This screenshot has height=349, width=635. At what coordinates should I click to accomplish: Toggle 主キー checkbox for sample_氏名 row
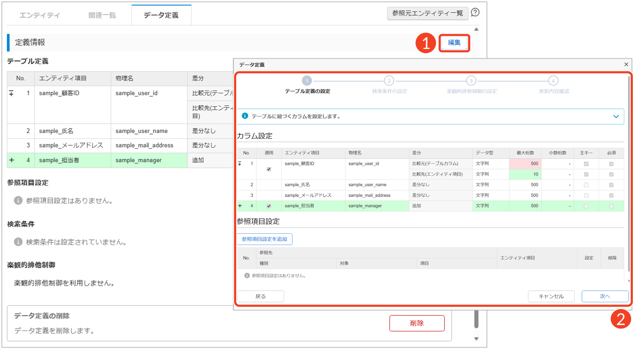tap(586, 185)
